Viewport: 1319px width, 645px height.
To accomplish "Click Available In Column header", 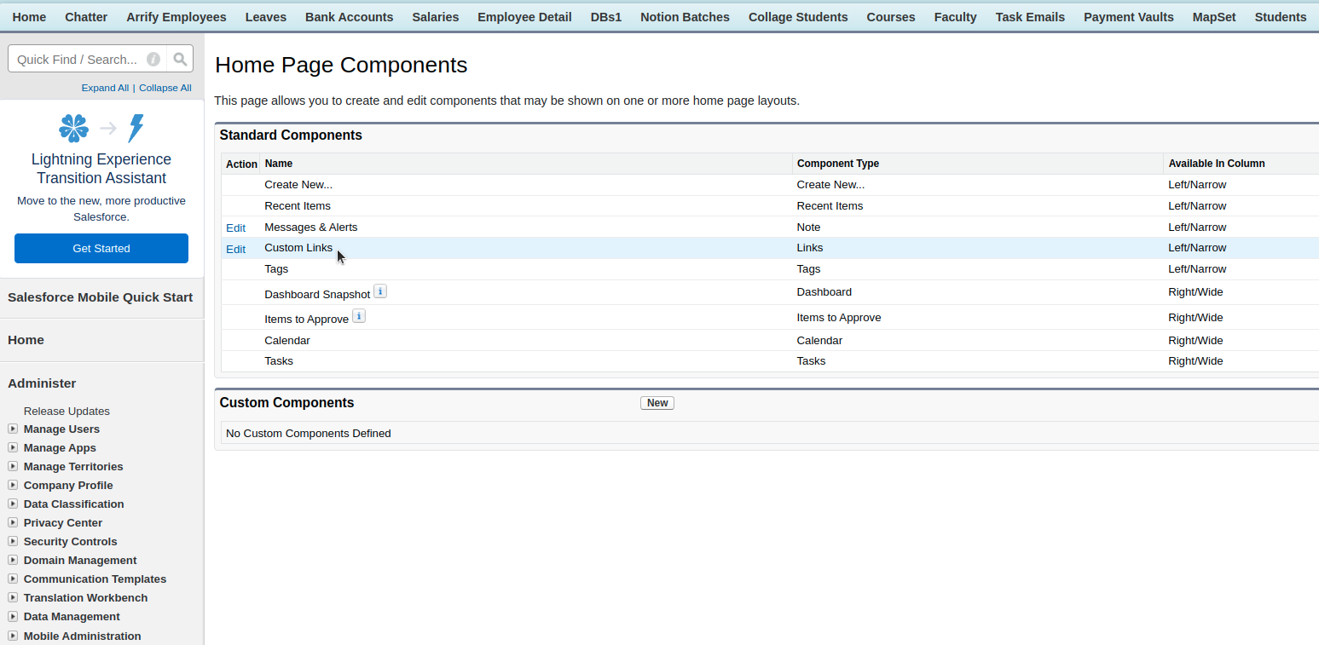I will (x=1217, y=164).
